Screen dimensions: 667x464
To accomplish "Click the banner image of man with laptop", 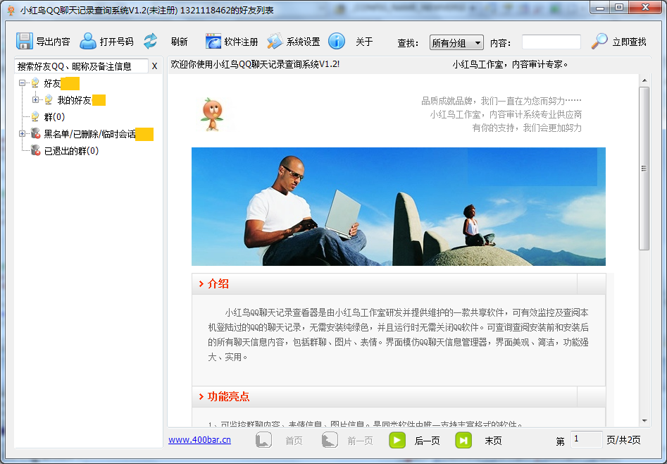I will pyautogui.click(x=399, y=207).
